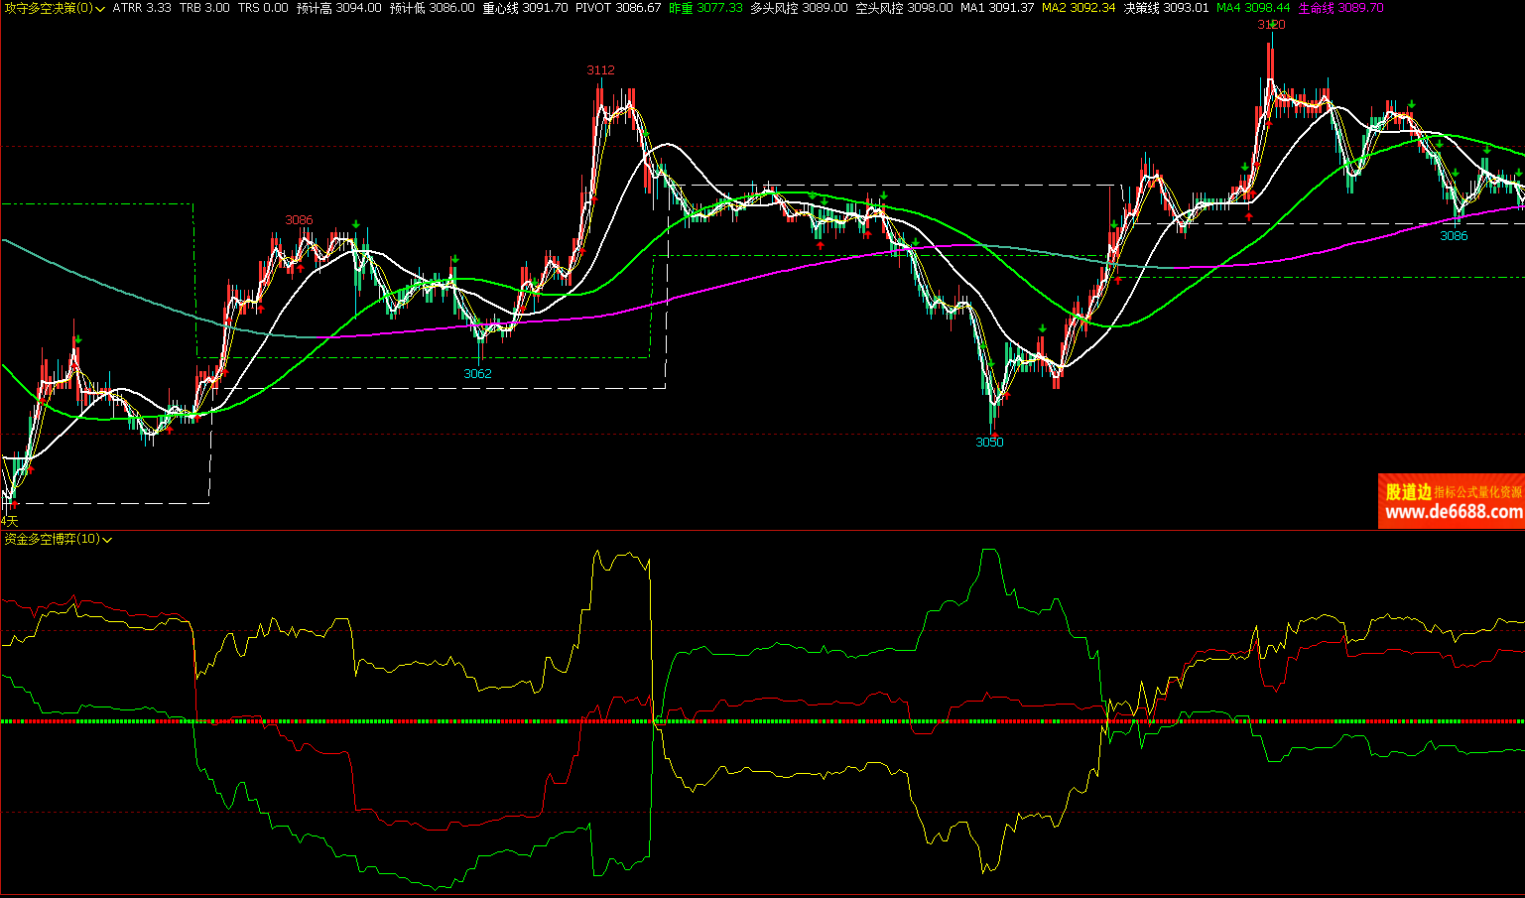Select the magenta 生命线 3089.70 label
The width and height of the screenshot is (1525, 898).
coord(1340,8)
